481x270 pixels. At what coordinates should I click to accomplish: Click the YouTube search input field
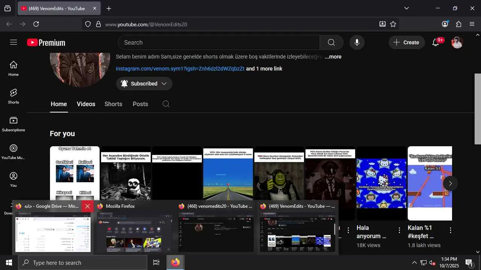[219, 42]
